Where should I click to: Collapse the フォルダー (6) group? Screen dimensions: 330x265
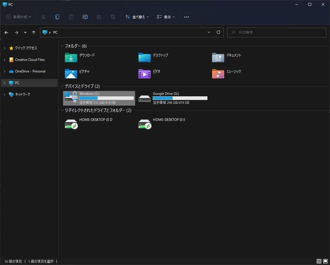(x=62, y=46)
